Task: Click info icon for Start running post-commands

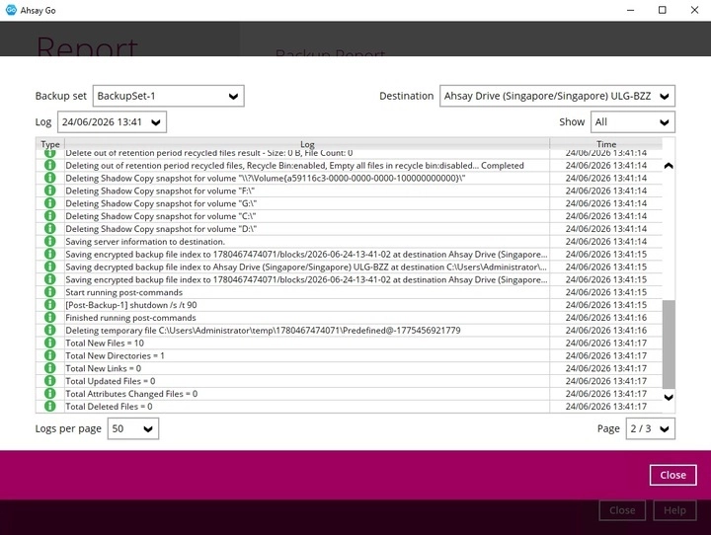Action: click(x=50, y=292)
